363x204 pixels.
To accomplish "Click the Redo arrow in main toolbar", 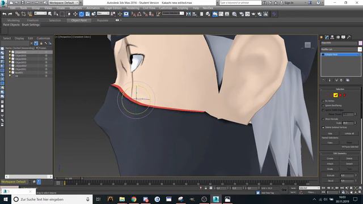I will click(10, 14).
